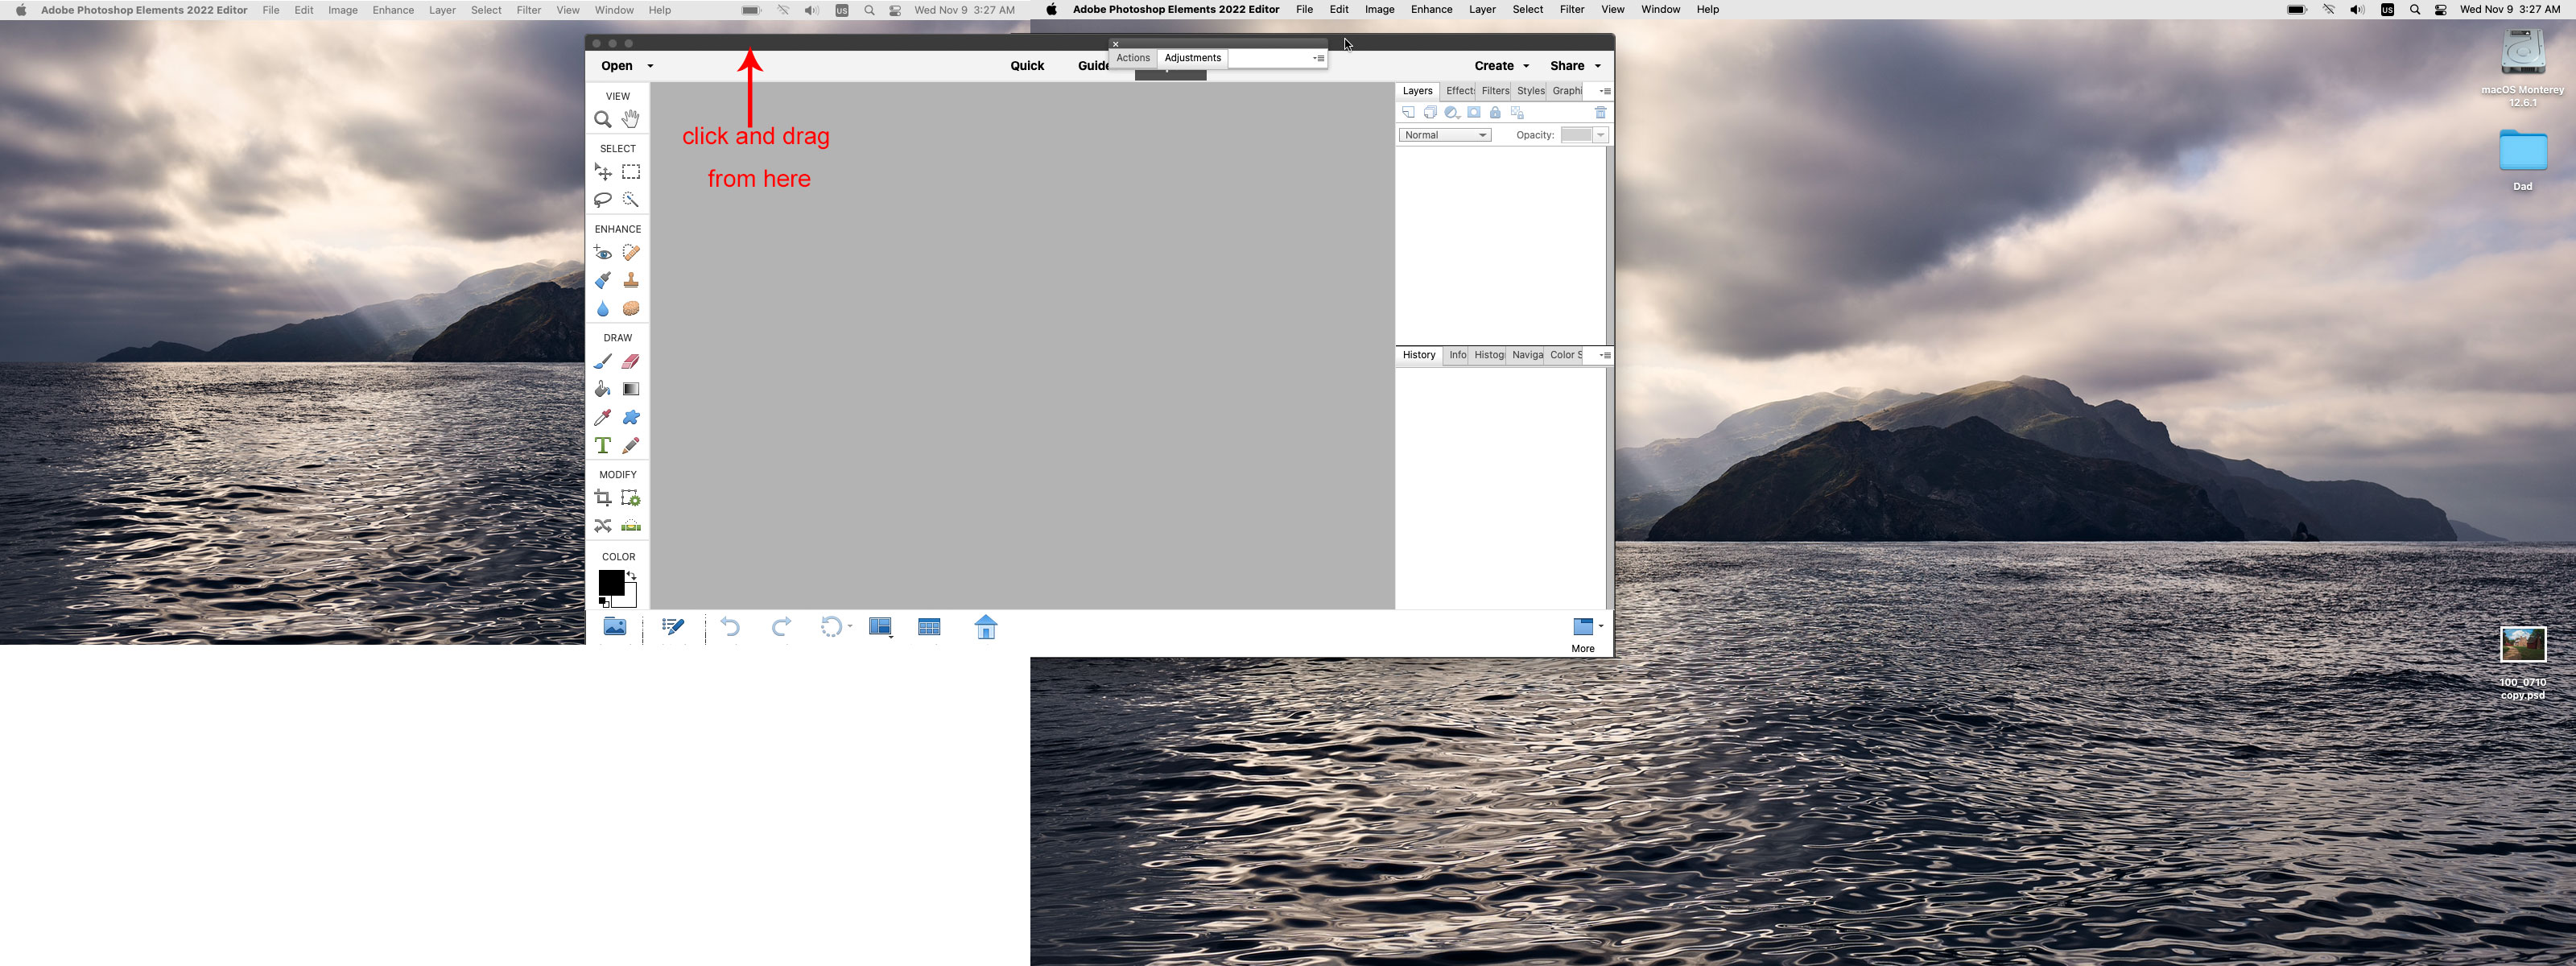This screenshot has width=2576, height=966.
Task: Select the Hand tool
Action: point(631,118)
